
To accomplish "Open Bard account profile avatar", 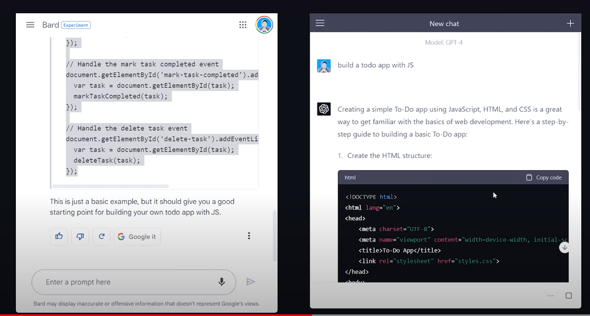I will pos(264,25).
